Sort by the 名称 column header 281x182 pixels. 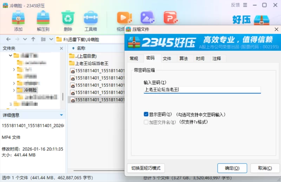click(x=81, y=48)
